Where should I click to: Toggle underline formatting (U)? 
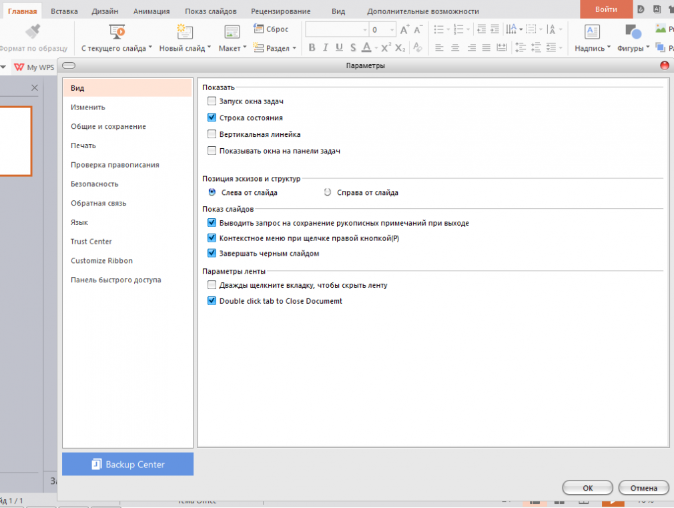[339, 47]
